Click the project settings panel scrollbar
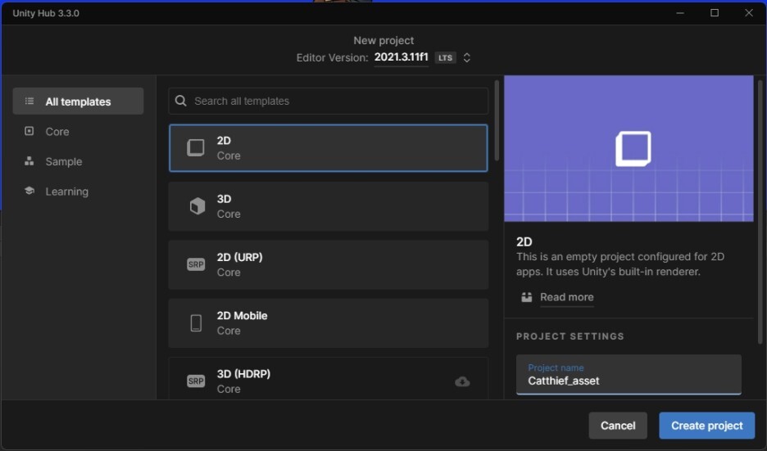Image resolution: width=767 pixels, height=451 pixels. pyautogui.click(x=760, y=211)
